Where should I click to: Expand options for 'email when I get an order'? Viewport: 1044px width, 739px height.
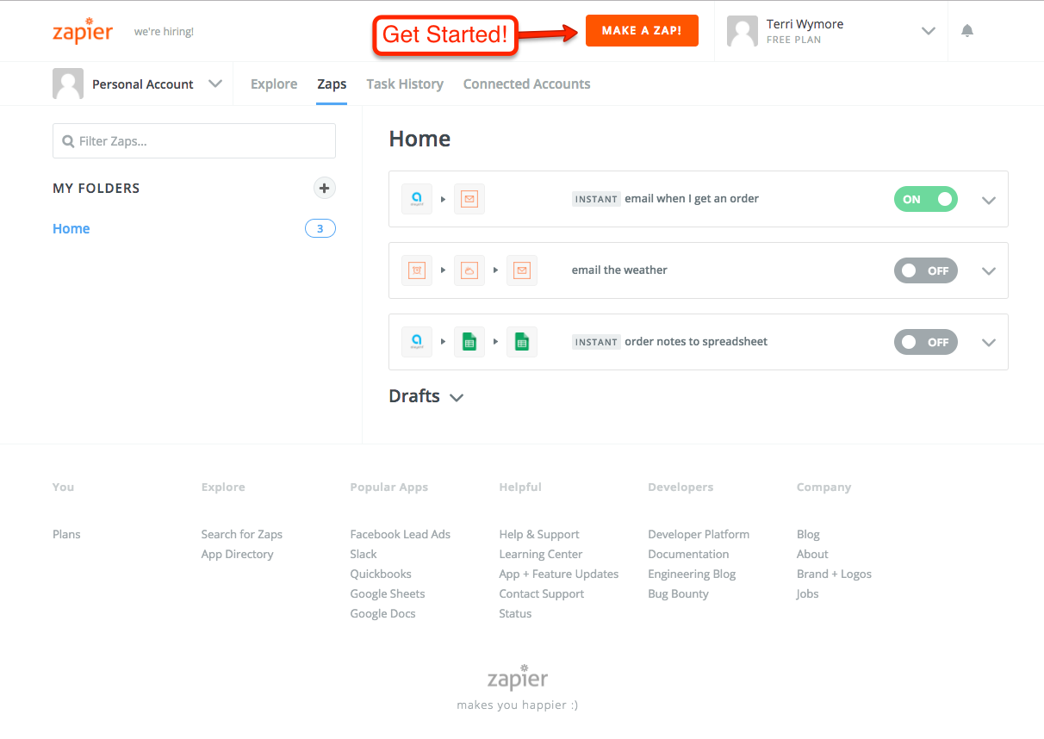(989, 200)
